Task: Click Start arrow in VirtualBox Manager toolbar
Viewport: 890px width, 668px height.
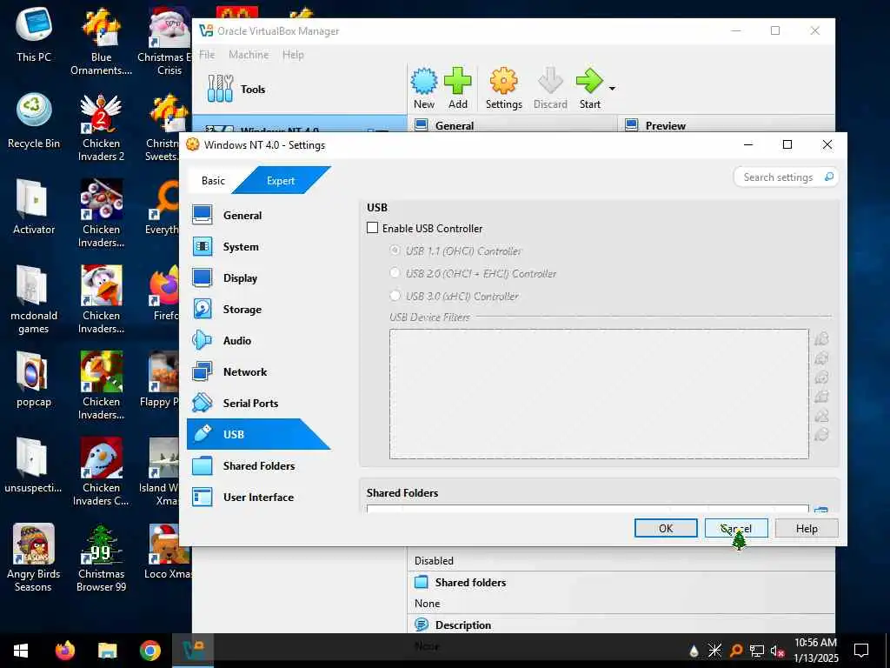Action: (590, 89)
